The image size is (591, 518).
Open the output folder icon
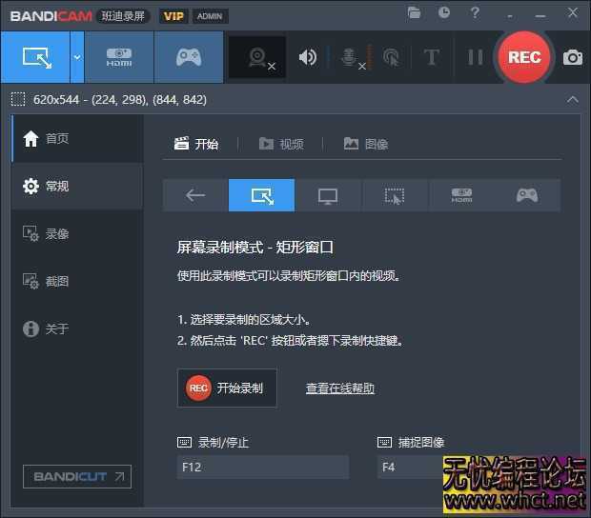point(414,13)
